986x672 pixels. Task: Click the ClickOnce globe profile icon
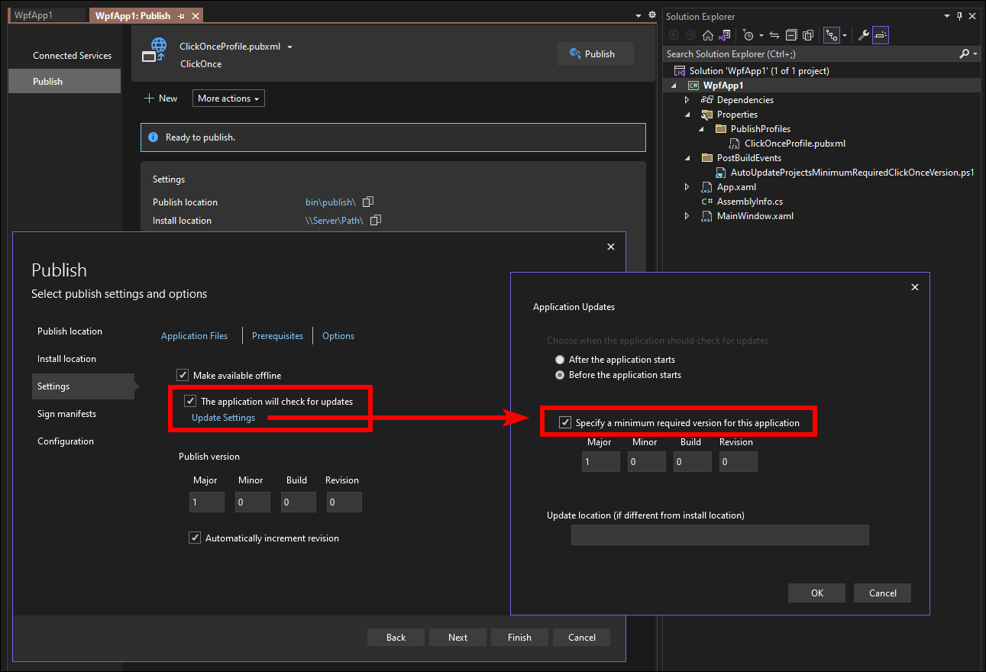[154, 50]
